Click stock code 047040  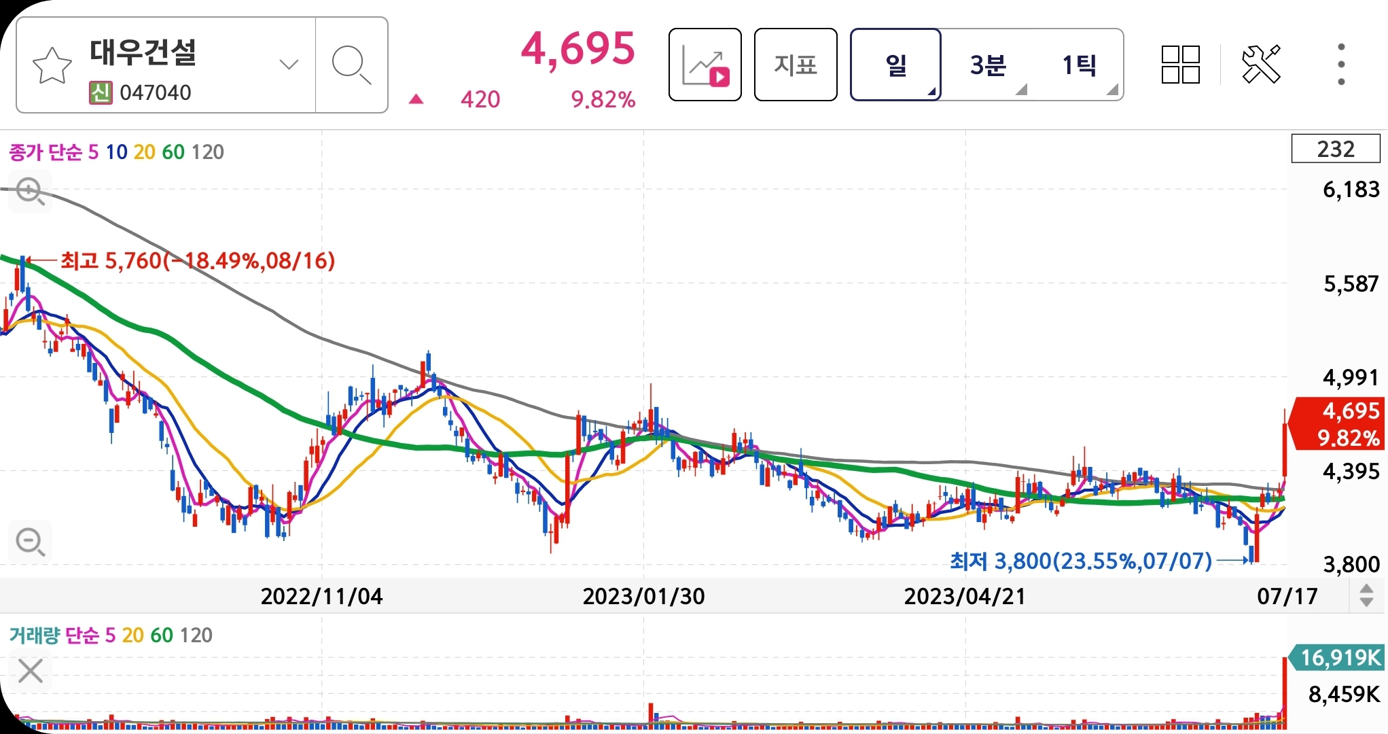tap(156, 92)
